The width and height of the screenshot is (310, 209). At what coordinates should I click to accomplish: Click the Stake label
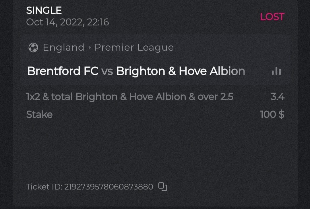[39, 114]
